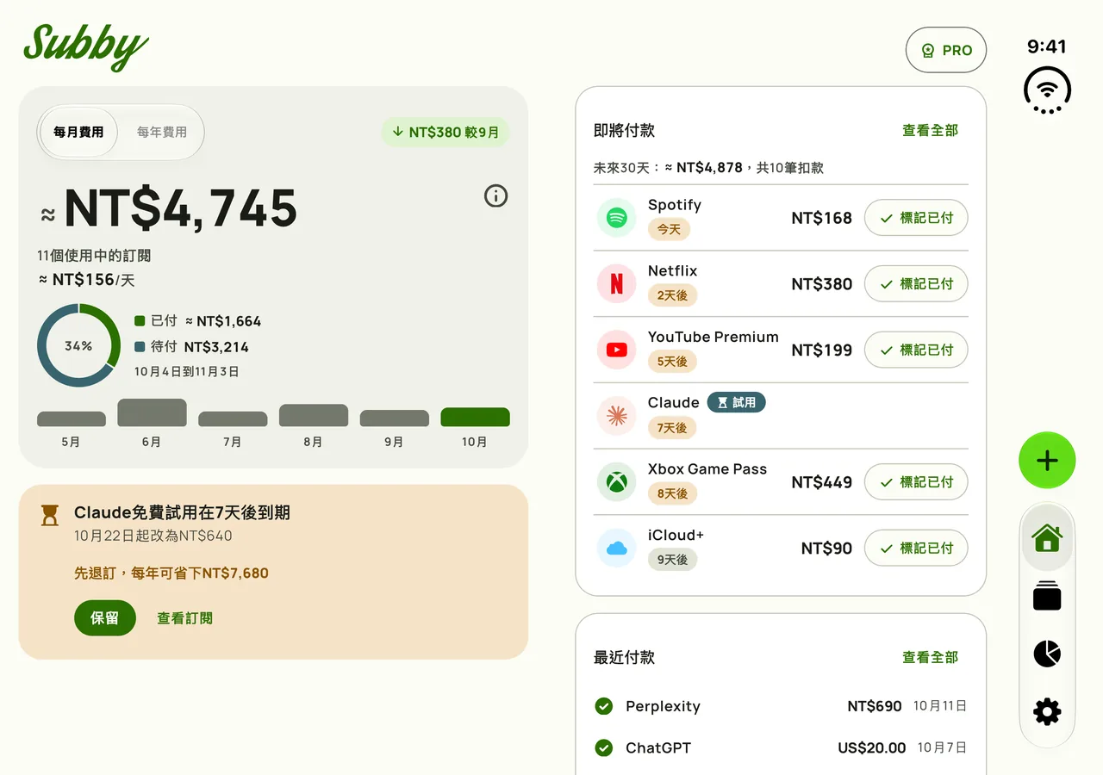Image resolution: width=1103 pixels, height=775 pixels.
Task: Select the 10月 bar in the chart
Action: pos(475,418)
